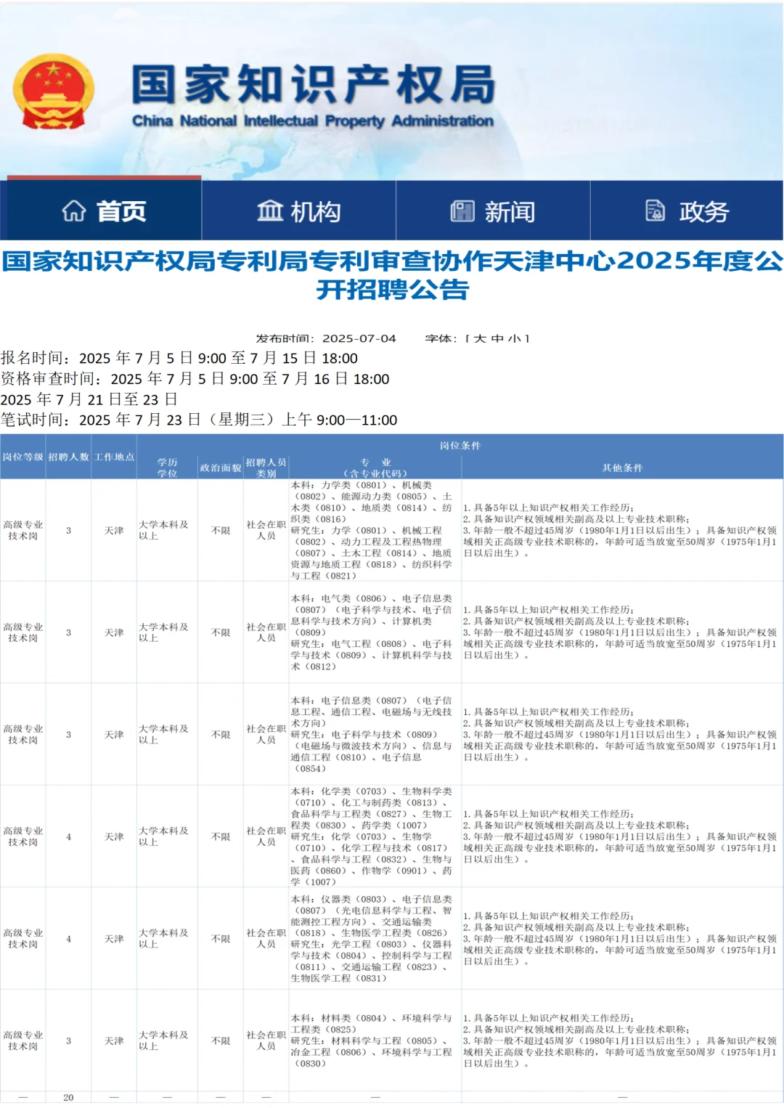Click the 学历学位 column header
Viewport: 784px width, 1108px height.
[x=168, y=468]
